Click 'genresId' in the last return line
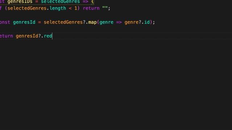Image resolution: width=232 pixels, height=130 pixels. (x=27, y=36)
